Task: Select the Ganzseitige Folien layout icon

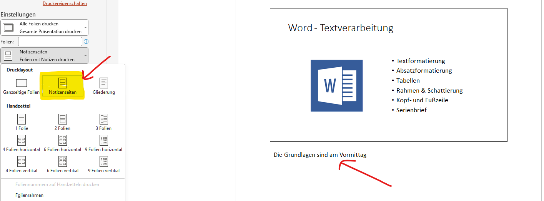Action: 22,83
